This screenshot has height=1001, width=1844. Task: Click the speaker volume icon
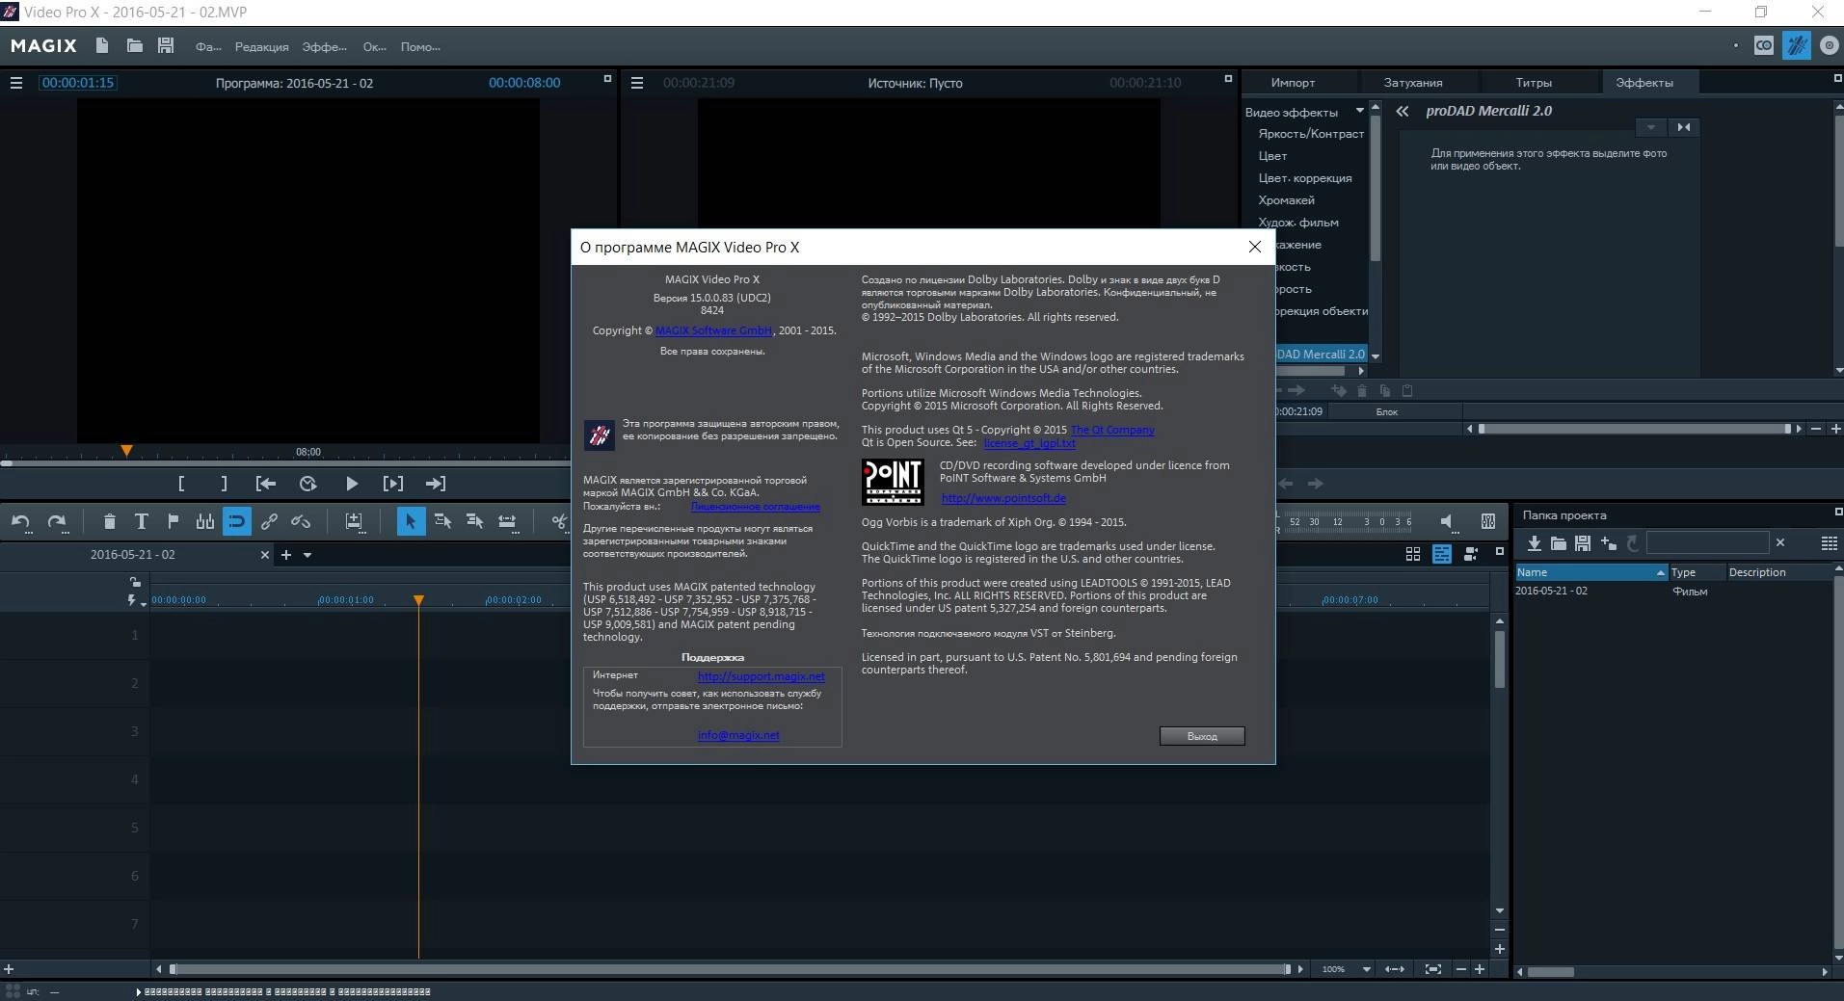pos(1447,521)
